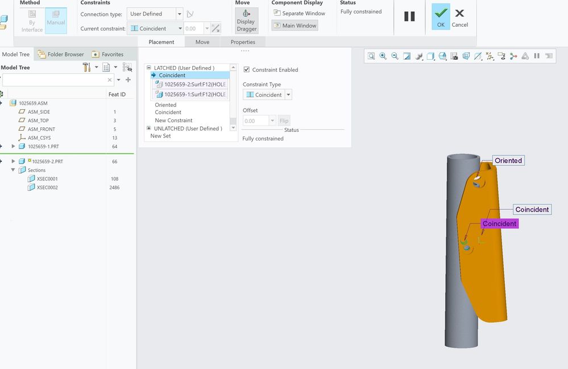Click New Set in placement panel

[x=160, y=136]
